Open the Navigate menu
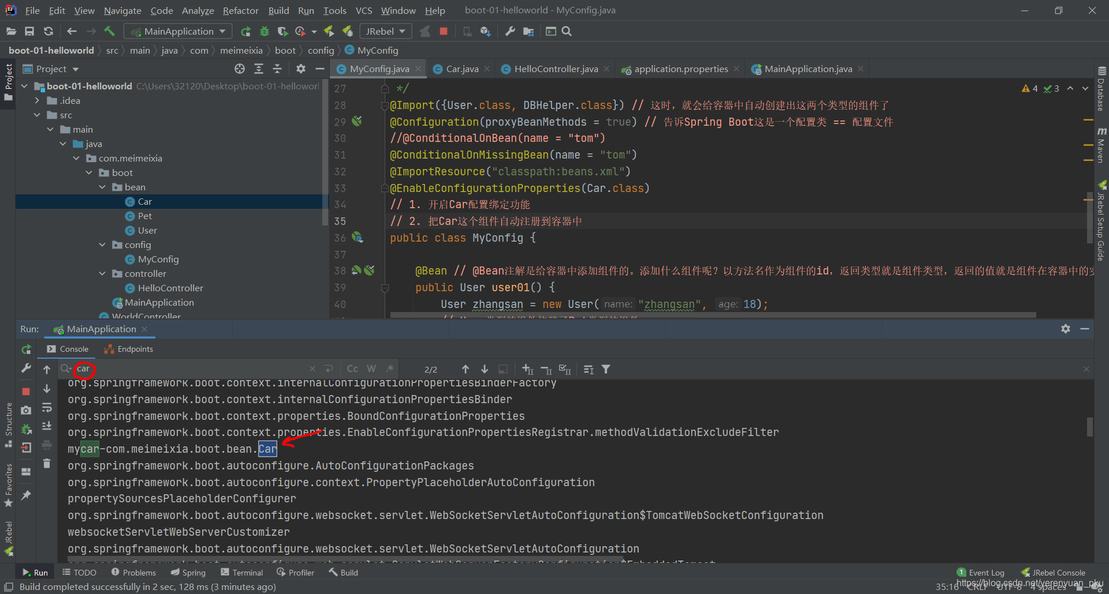 (x=122, y=10)
